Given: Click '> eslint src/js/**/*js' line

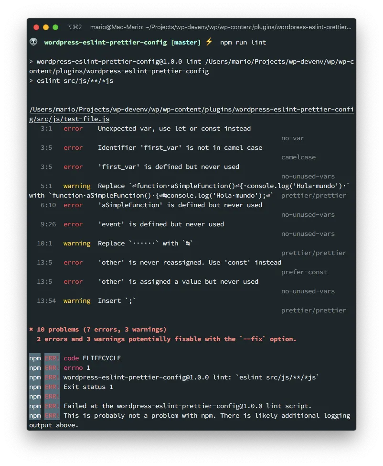Looking at the screenshot, I should 71,80.
